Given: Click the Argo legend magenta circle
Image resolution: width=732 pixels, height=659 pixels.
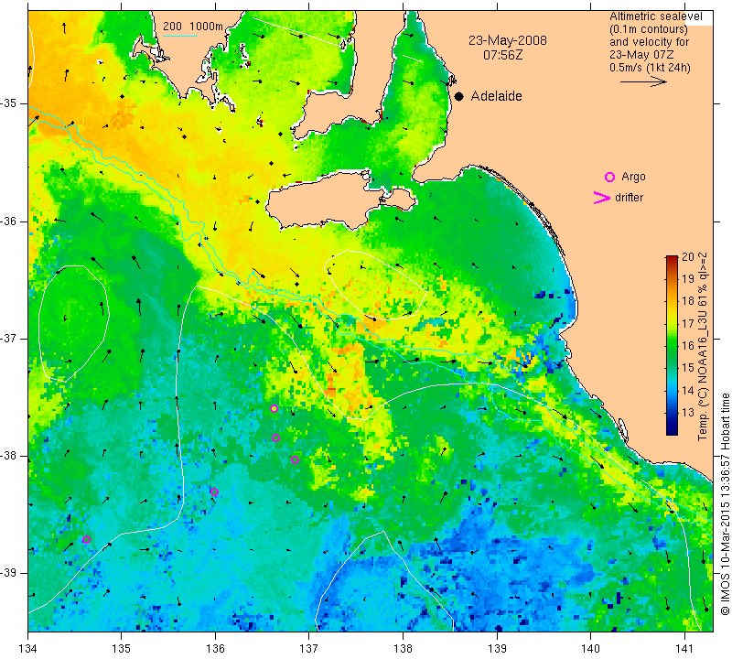Looking at the screenshot, I should pyautogui.click(x=609, y=177).
